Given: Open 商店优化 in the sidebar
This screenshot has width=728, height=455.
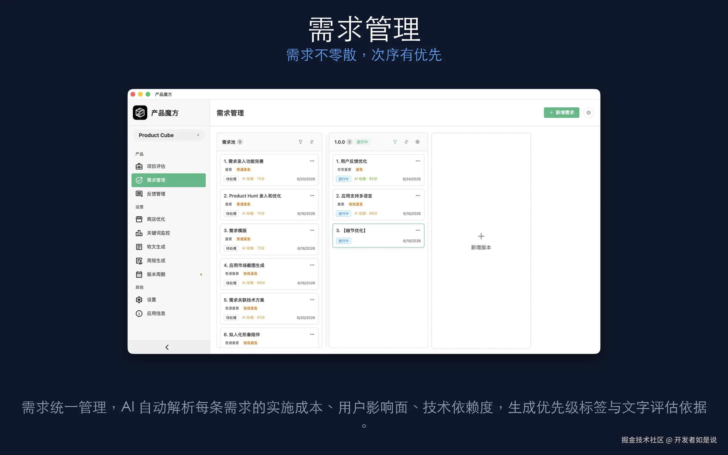Looking at the screenshot, I should click(168, 219).
